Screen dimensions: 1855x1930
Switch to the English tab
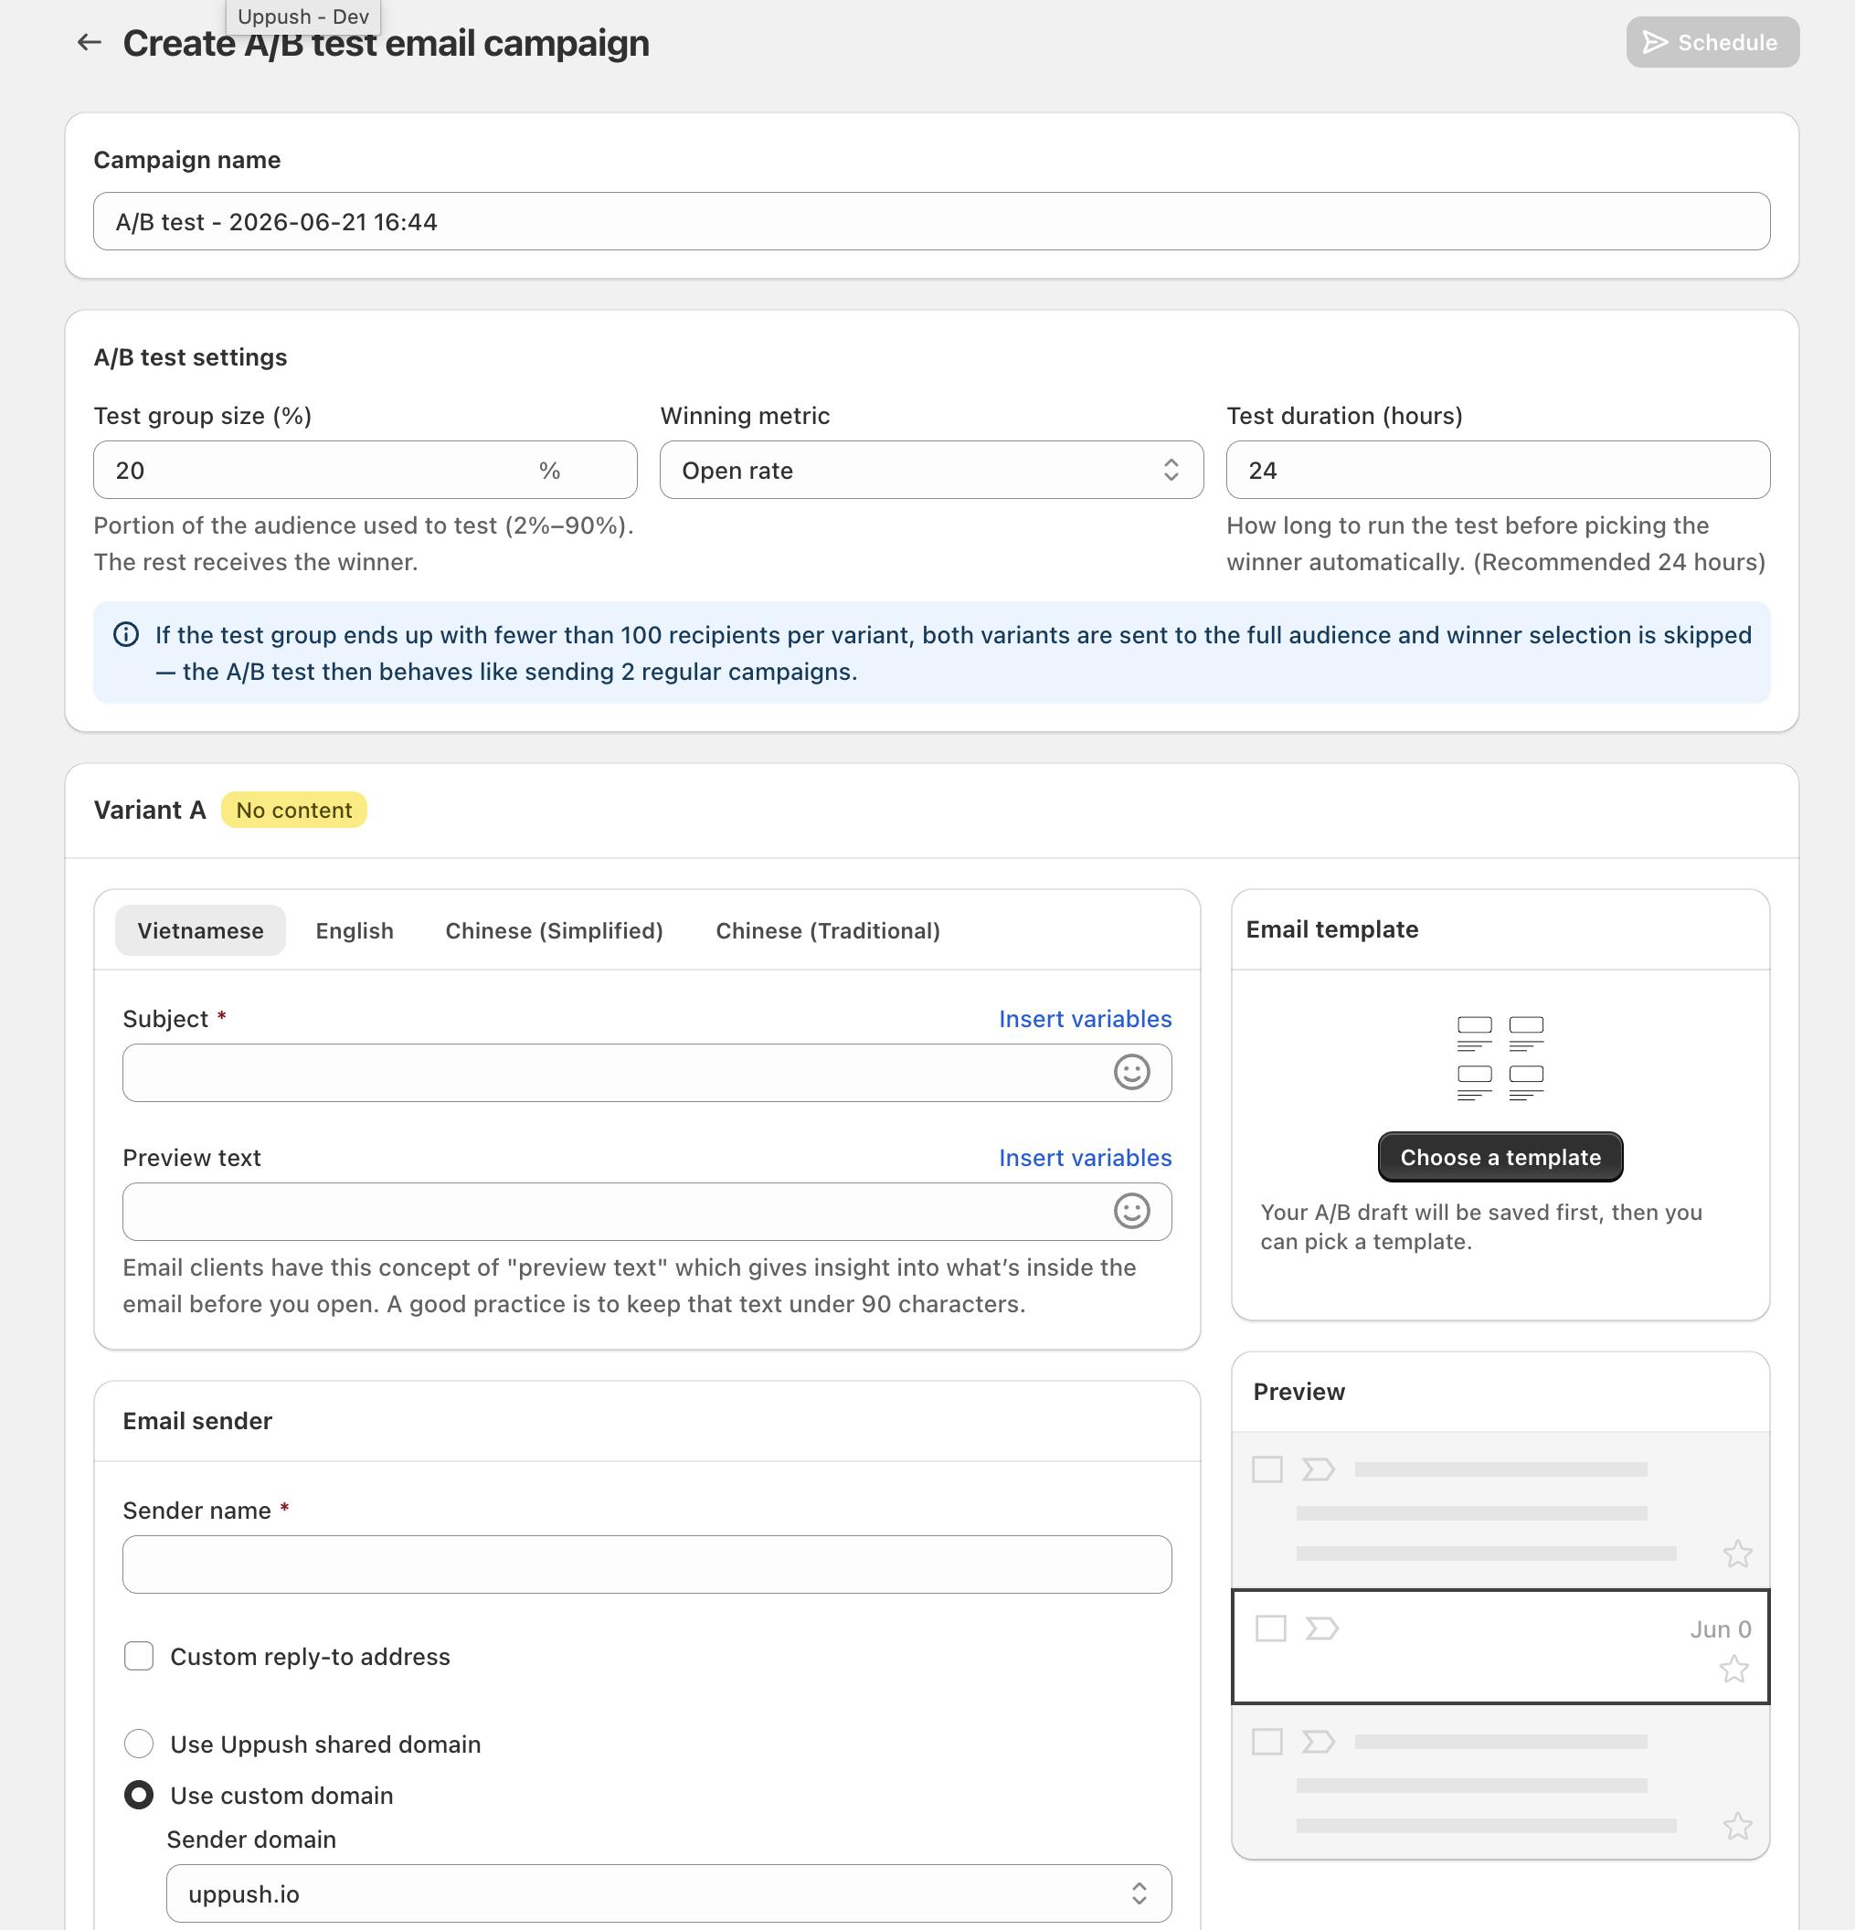355,930
